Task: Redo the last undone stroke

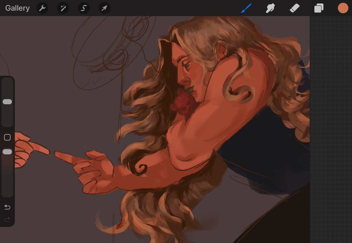Action: [7, 219]
